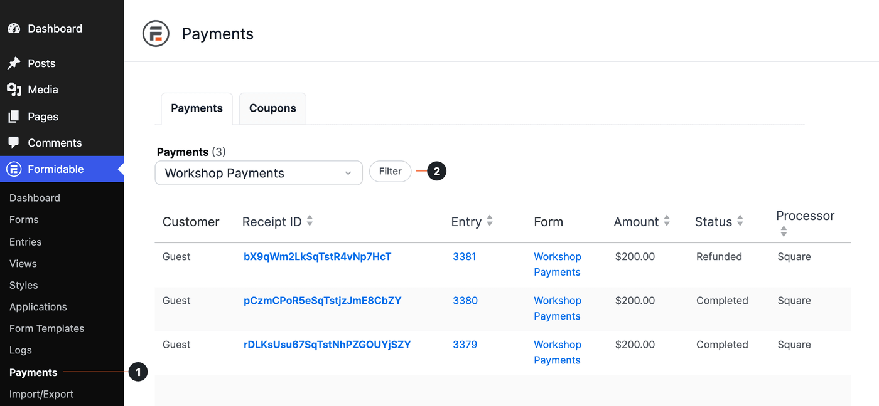This screenshot has height=406, width=879.
Task: Open Workshop Payments form link for entry 3379
Action: tap(558, 352)
